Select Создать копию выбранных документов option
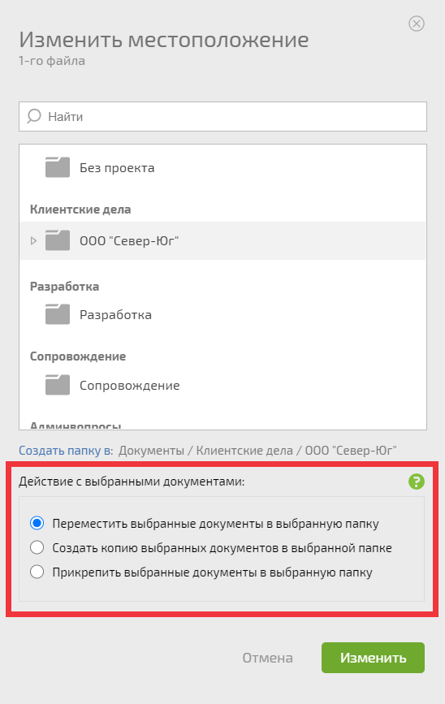 pyautogui.click(x=37, y=548)
